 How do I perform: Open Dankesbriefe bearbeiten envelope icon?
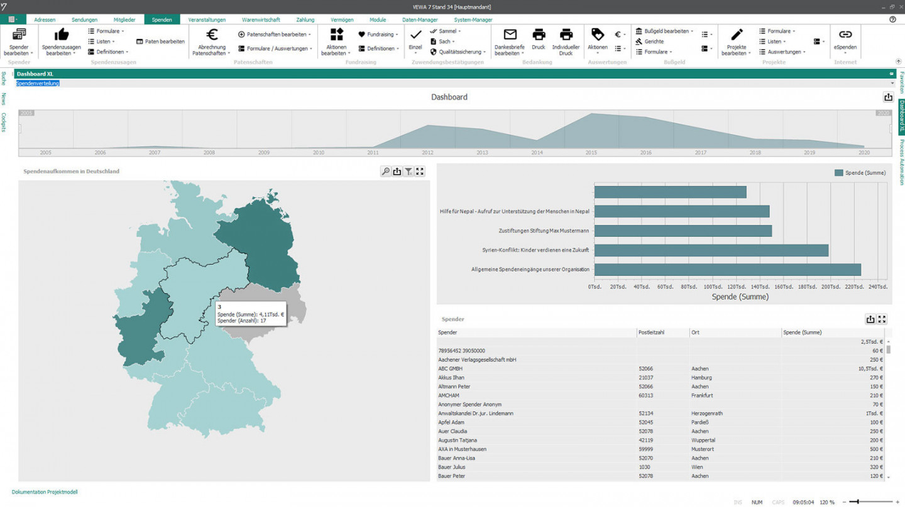(510, 35)
